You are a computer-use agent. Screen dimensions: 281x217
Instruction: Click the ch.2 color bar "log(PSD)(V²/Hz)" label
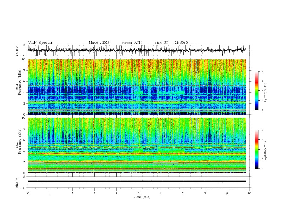(266, 151)
